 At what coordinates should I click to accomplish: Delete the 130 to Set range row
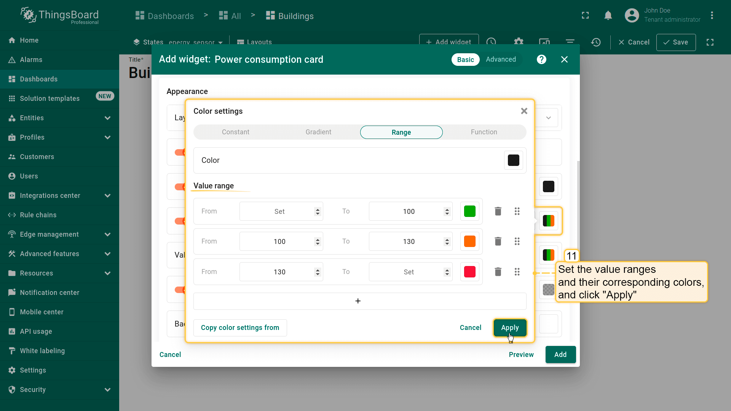coord(498,272)
